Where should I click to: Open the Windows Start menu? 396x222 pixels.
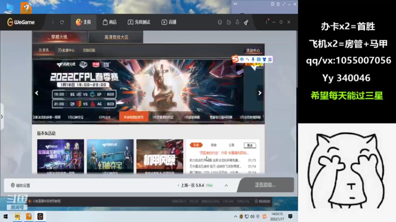click(x=5, y=217)
